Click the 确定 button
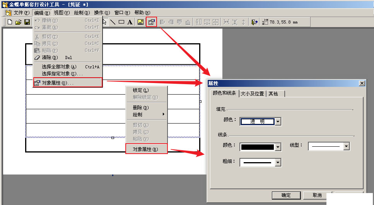Viewport: 374px width, 205px height. pyautogui.click(x=286, y=195)
